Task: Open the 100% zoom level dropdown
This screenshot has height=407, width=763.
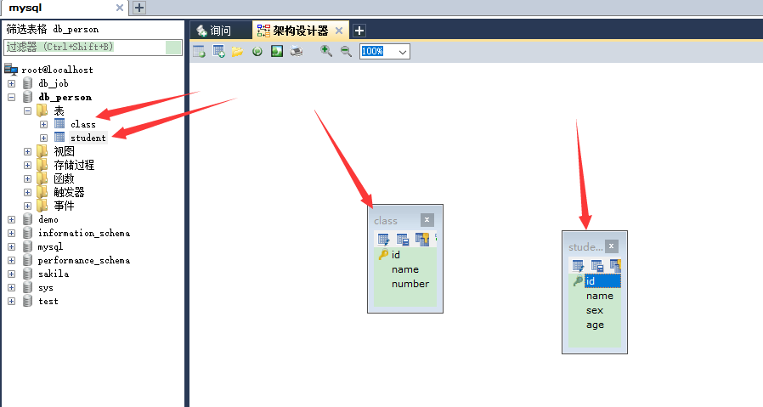Action: pyautogui.click(x=403, y=51)
